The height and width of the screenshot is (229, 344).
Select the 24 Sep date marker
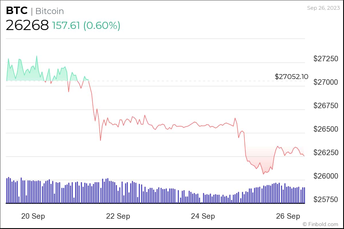coord(203,216)
